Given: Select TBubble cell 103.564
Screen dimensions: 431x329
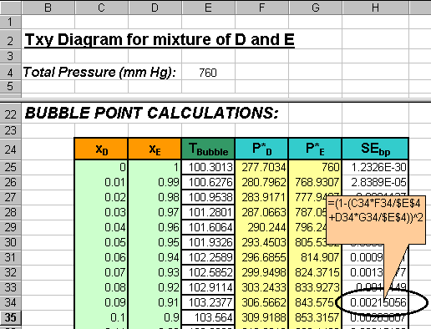Looking at the screenshot, I should [208, 317].
